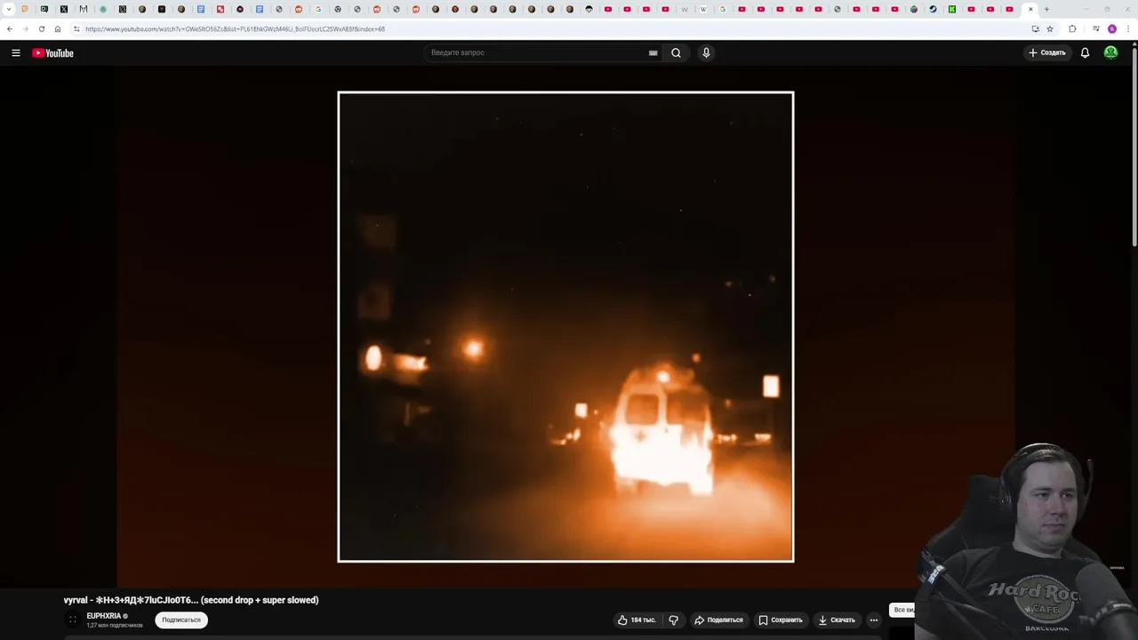Start voice search with microphone icon

click(706, 53)
